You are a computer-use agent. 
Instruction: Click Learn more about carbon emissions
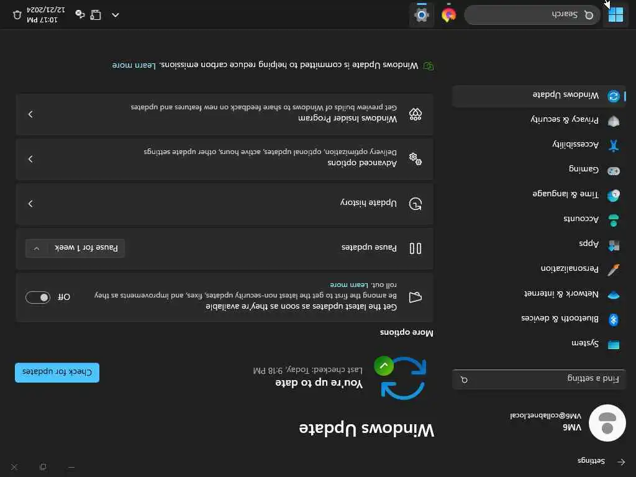click(134, 65)
